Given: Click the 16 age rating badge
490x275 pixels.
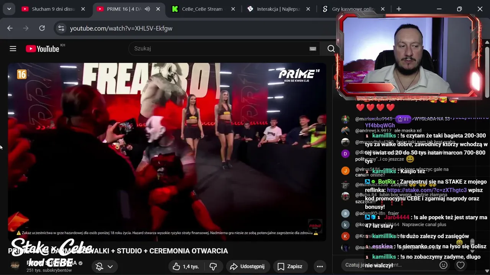Looking at the screenshot, I should [x=21, y=74].
